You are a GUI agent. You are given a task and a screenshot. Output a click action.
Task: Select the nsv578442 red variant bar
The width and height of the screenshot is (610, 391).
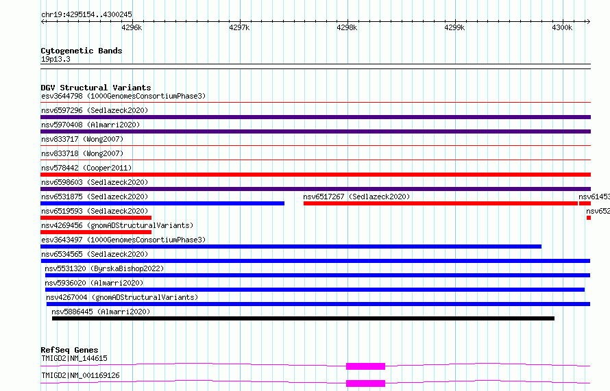pyautogui.click(x=315, y=175)
